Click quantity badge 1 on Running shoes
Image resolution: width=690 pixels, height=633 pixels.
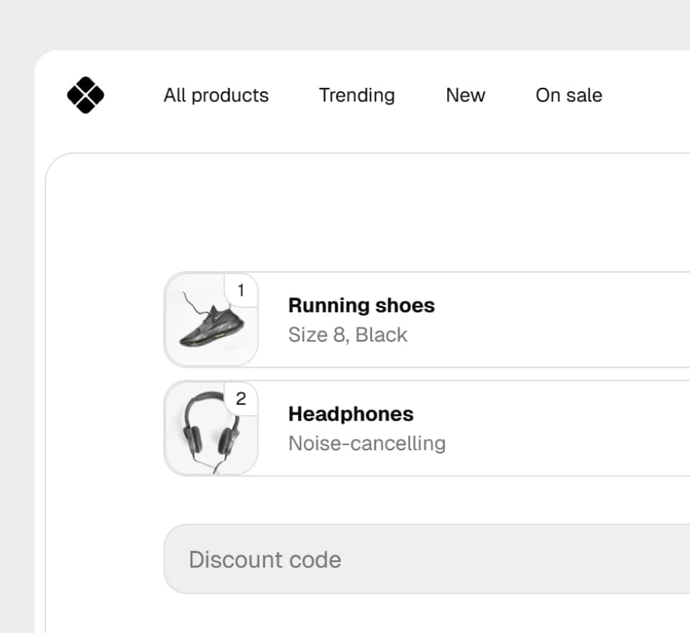point(241,290)
